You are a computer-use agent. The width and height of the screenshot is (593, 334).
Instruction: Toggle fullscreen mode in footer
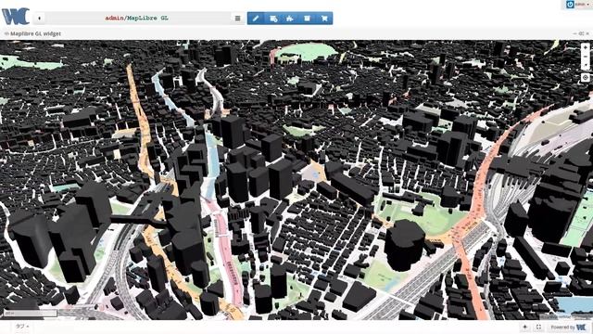point(538,327)
